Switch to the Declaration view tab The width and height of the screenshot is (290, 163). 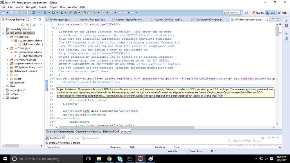91,138
